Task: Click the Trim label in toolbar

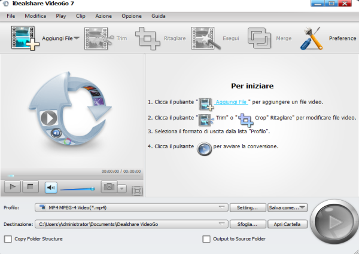Action: click(x=121, y=38)
